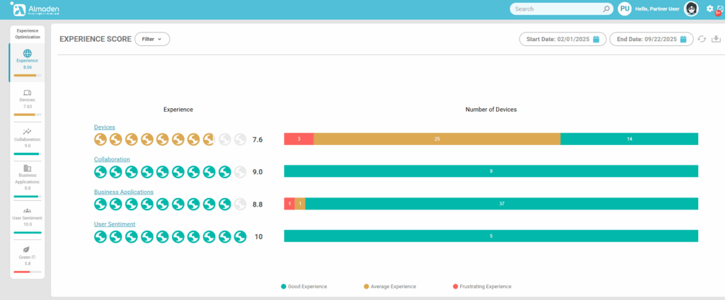Open User Sentiment people icon in sidebar
Image resolution: width=725 pixels, height=300 pixels.
pos(27,210)
